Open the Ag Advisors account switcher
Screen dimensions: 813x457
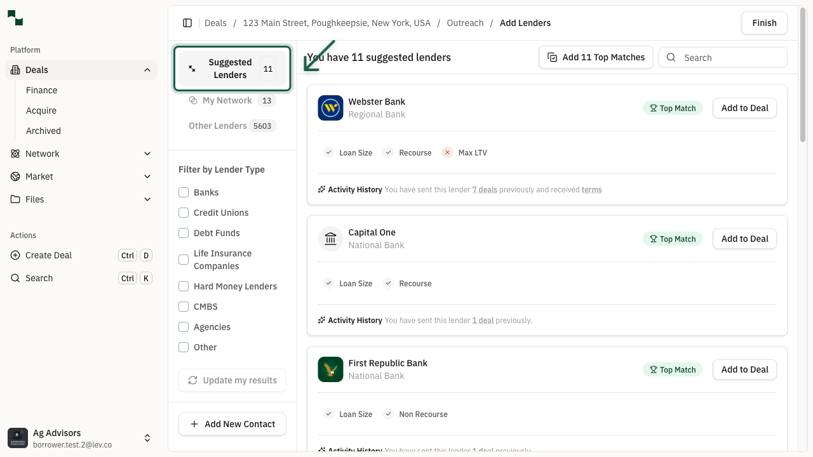147,438
